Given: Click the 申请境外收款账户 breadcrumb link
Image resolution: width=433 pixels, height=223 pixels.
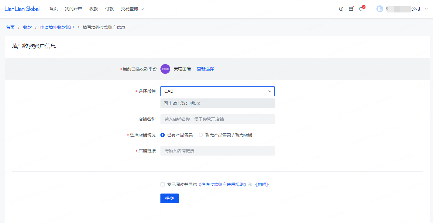Looking at the screenshot, I should pos(57,27).
